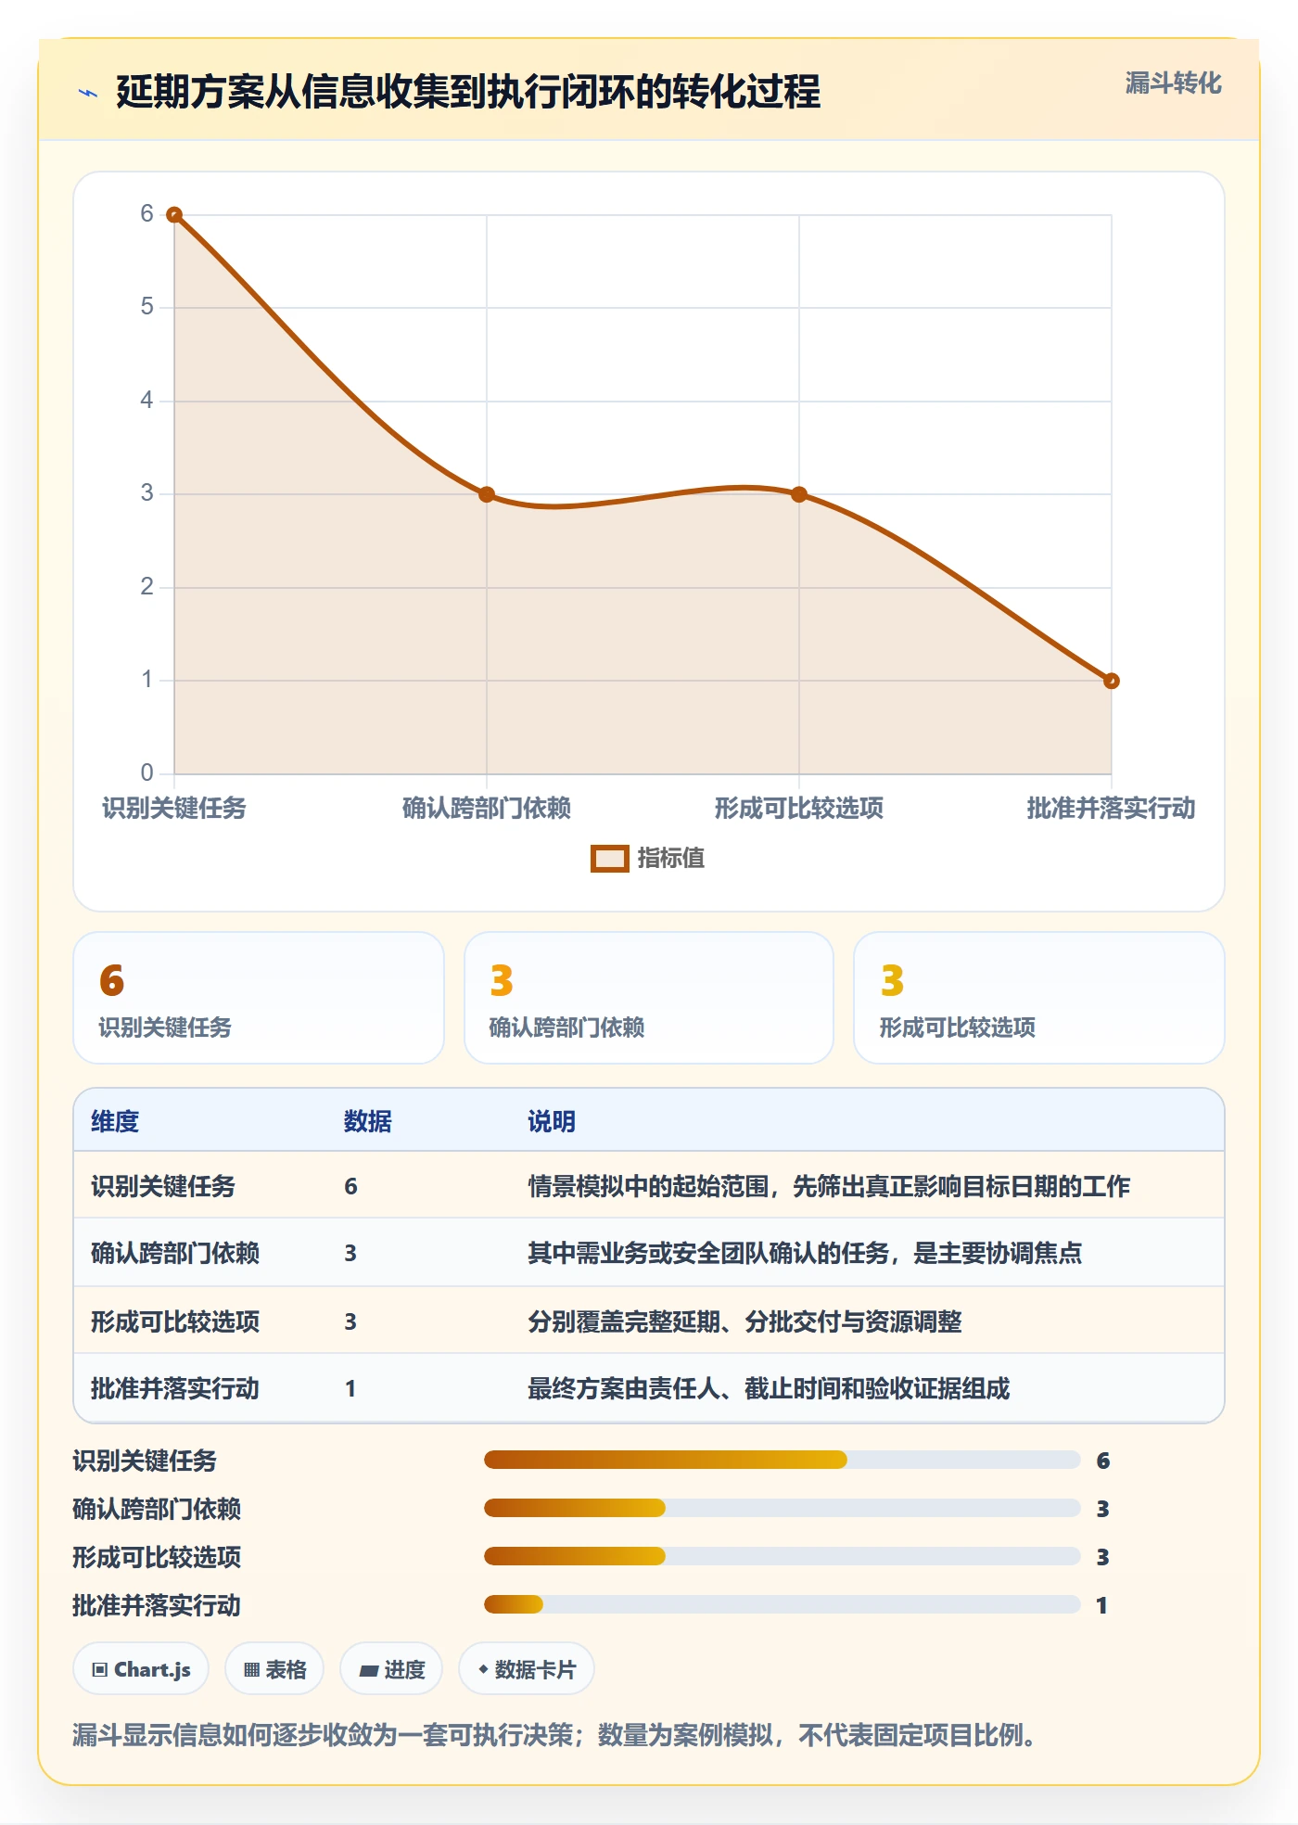Click the 形成可比较选项 progress bar
This screenshot has height=1825, width=1298.
click(x=782, y=1556)
